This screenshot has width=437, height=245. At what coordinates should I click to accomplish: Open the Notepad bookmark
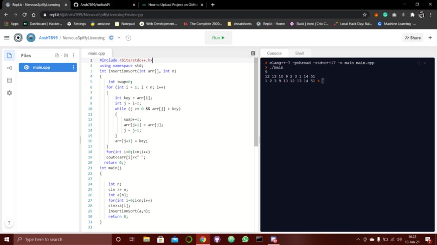(x=125, y=24)
